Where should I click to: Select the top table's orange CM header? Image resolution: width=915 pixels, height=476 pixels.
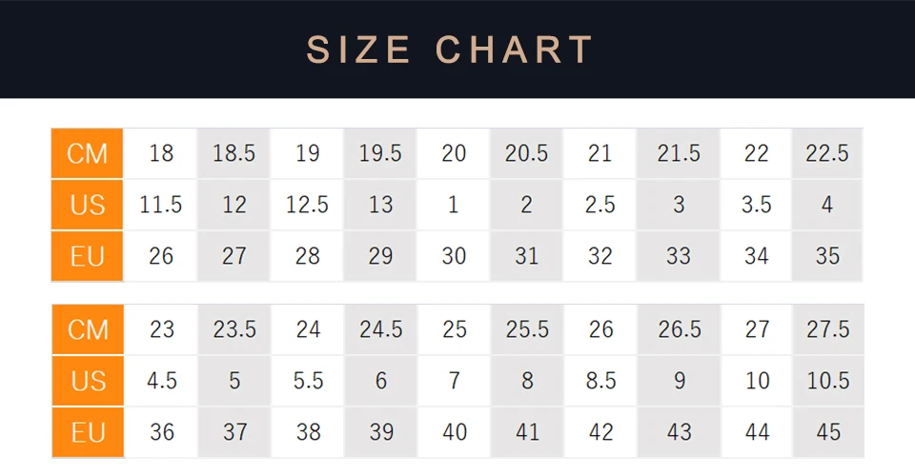[87, 153]
